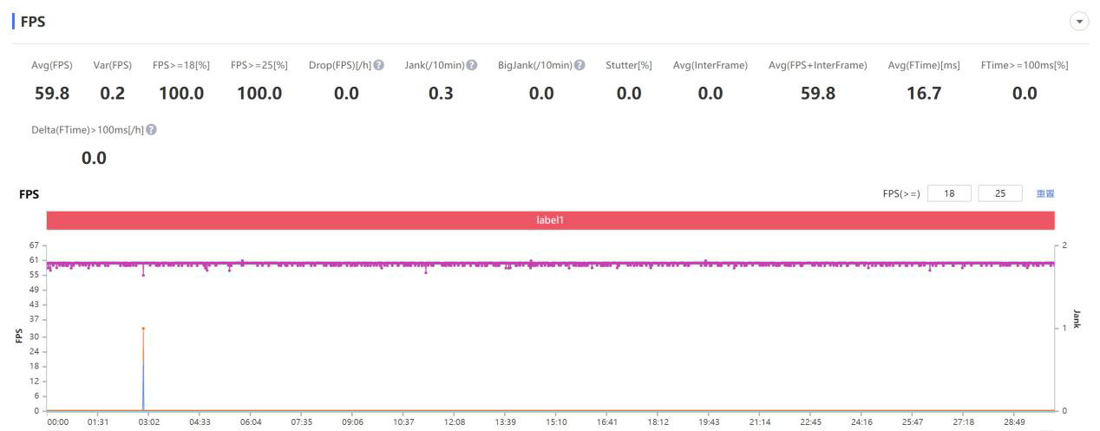1100x431 pixels.
Task: Click the 00:00 time axis label
Action: (58, 422)
